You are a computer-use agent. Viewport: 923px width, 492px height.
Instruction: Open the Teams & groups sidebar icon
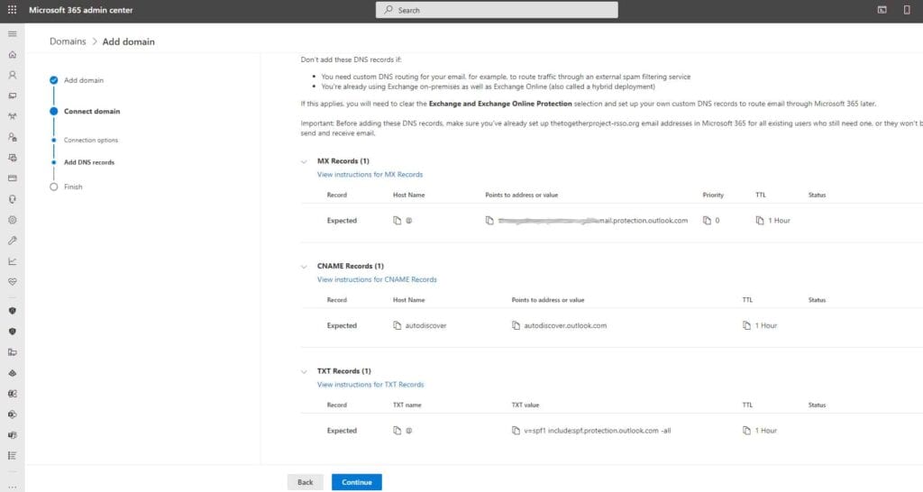point(13,116)
